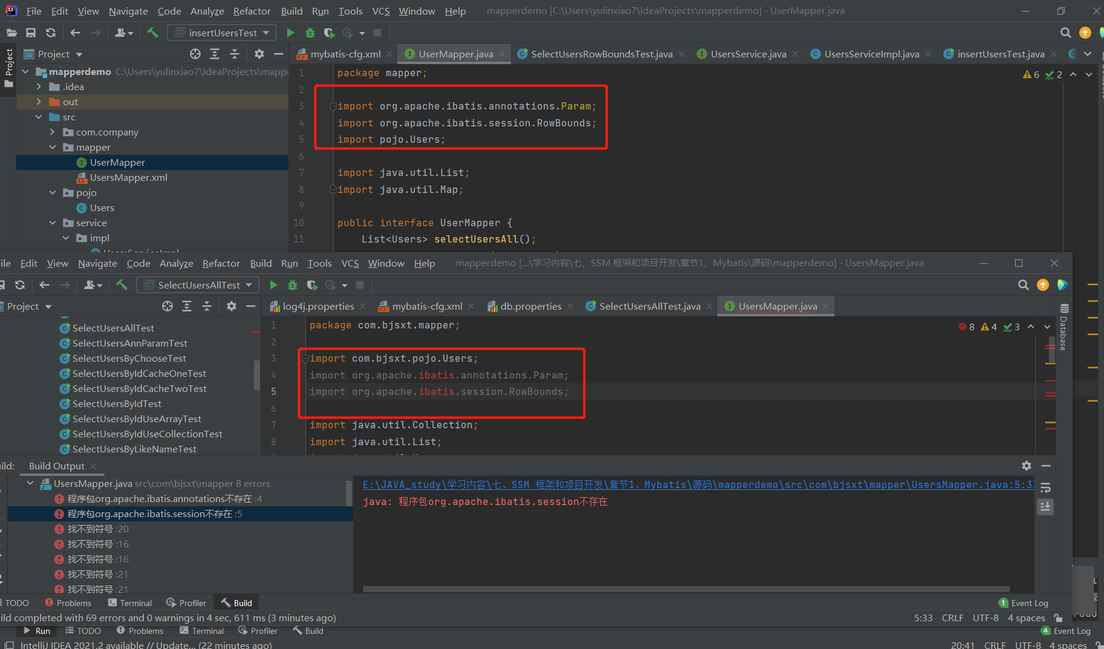Click CRLF line separator in front status bar
This screenshot has width=1104, height=649.
[952, 618]
